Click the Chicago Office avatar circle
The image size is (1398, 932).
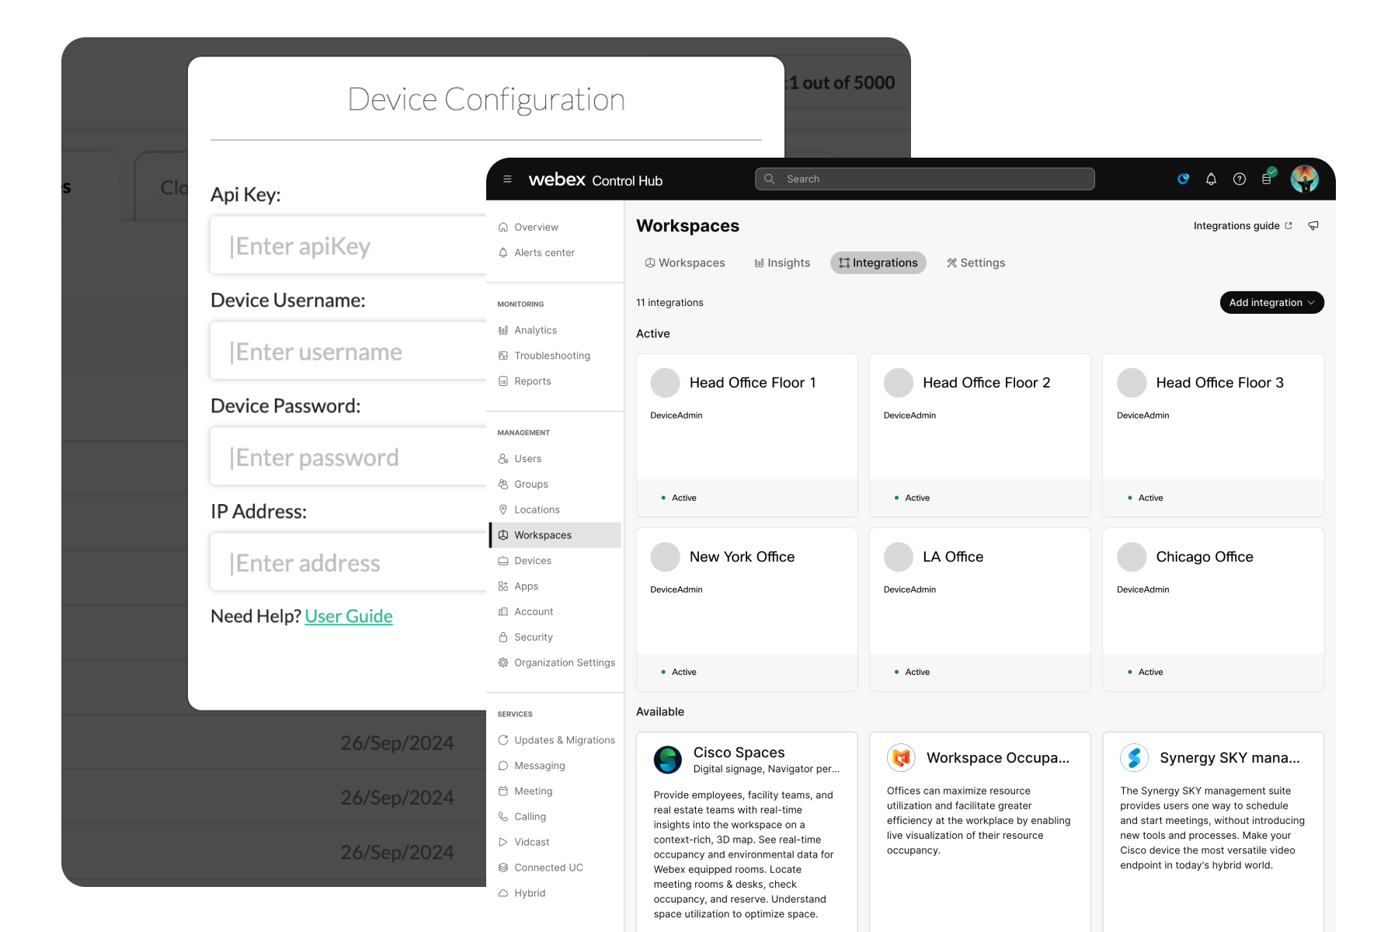coord(1132,557)
